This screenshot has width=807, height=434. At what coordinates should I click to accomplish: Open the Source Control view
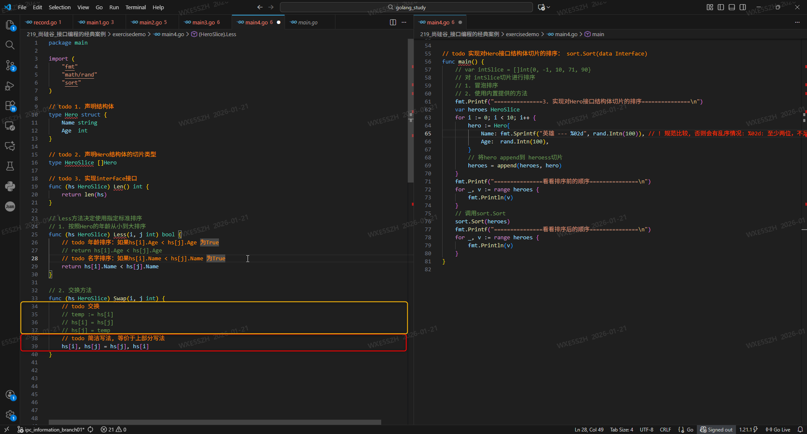[x=10, y=65]
